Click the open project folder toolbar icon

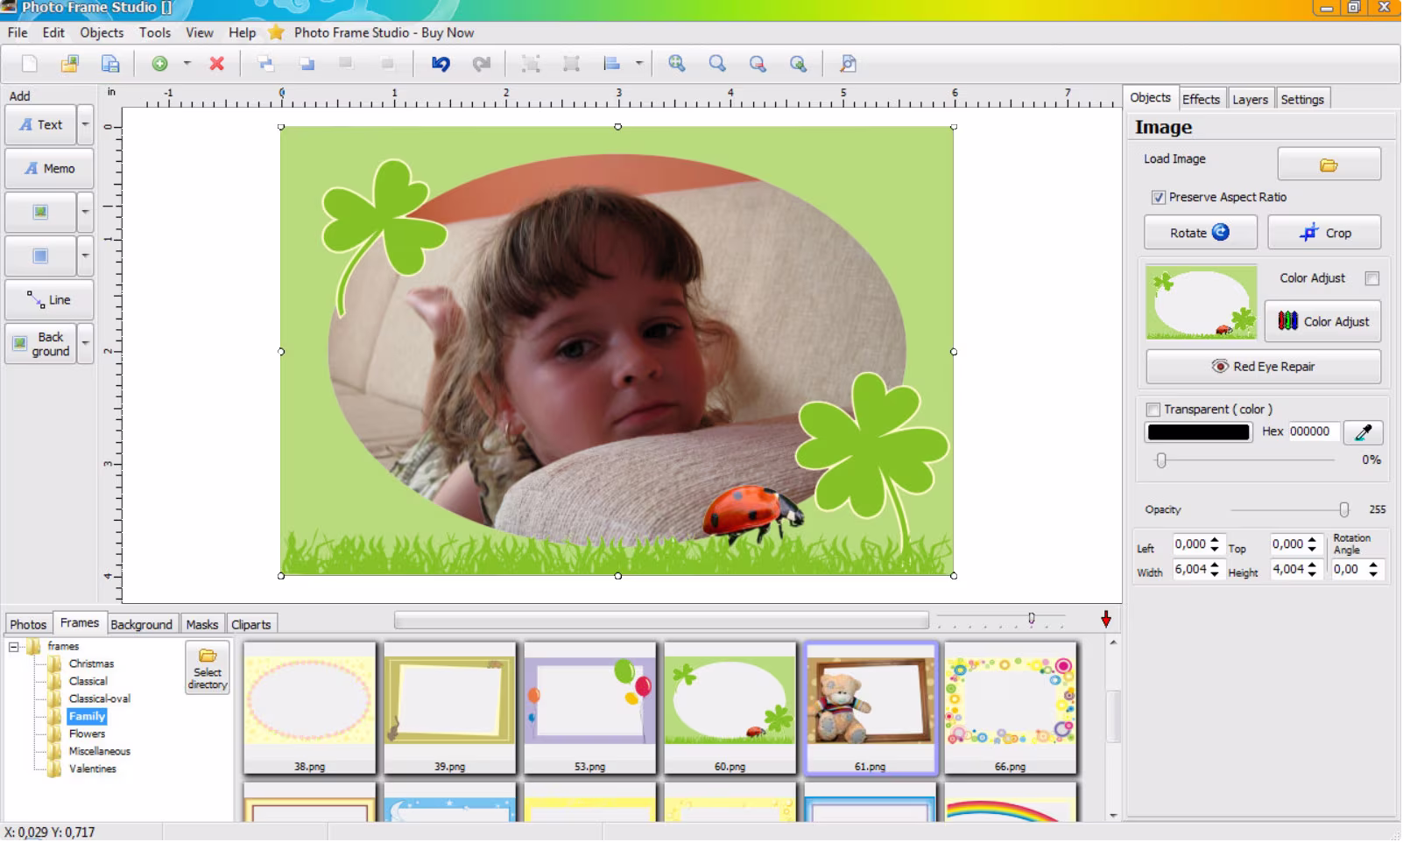70,64
